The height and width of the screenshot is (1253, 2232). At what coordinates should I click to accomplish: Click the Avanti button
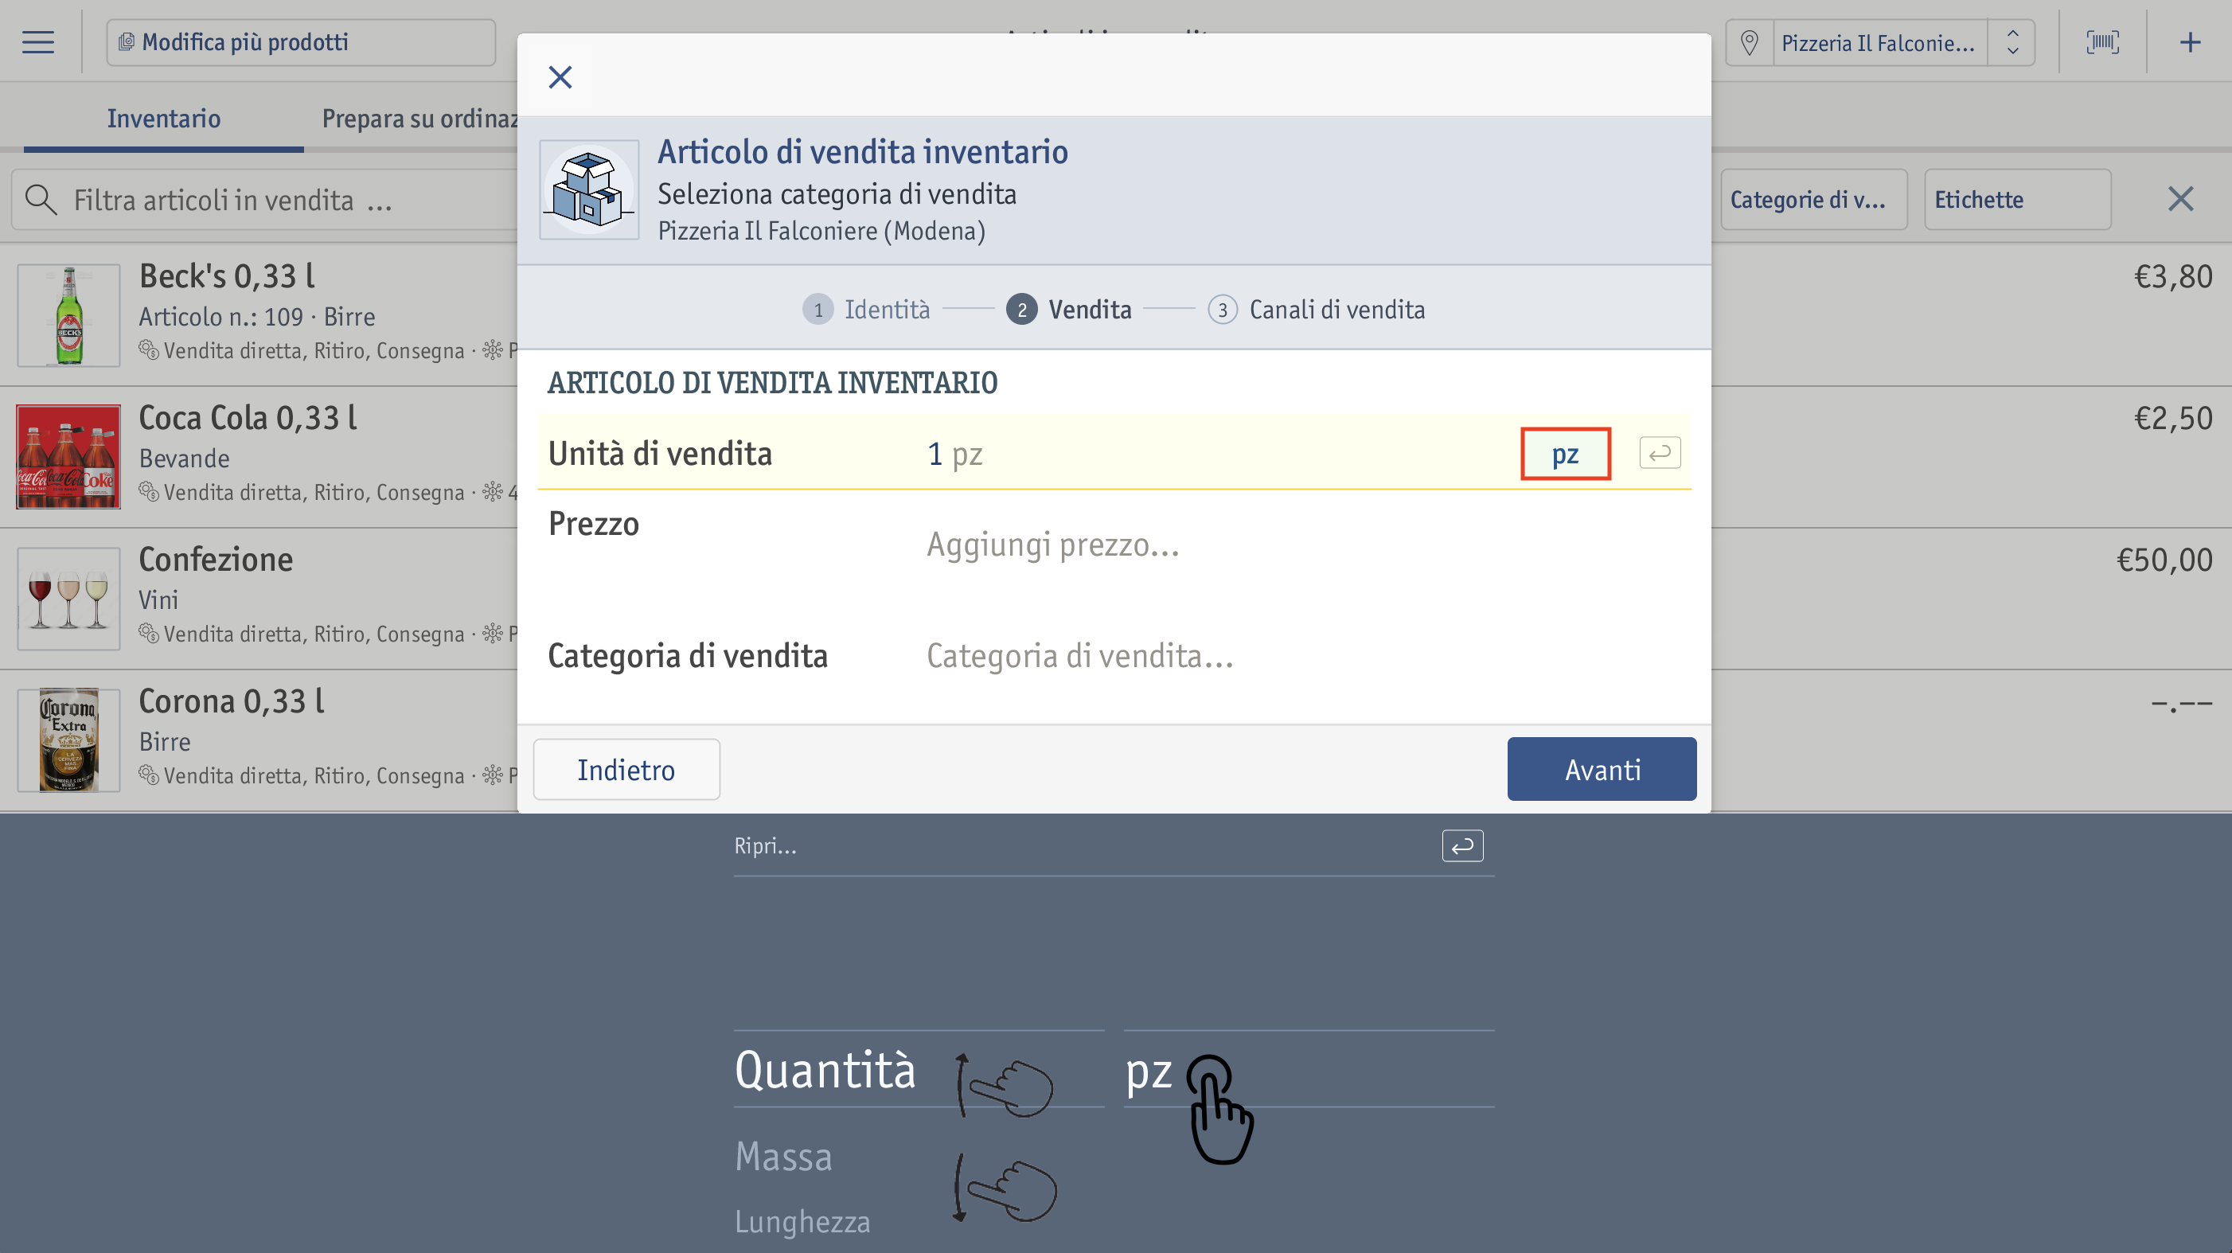coord(1602,769)
